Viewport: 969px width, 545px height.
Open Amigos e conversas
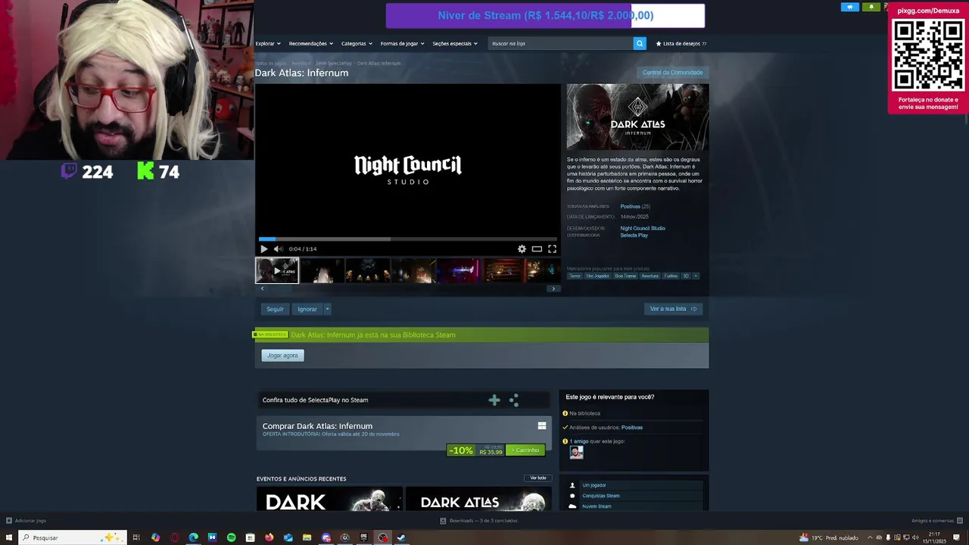pyautogui.click(x=937, y=521)
